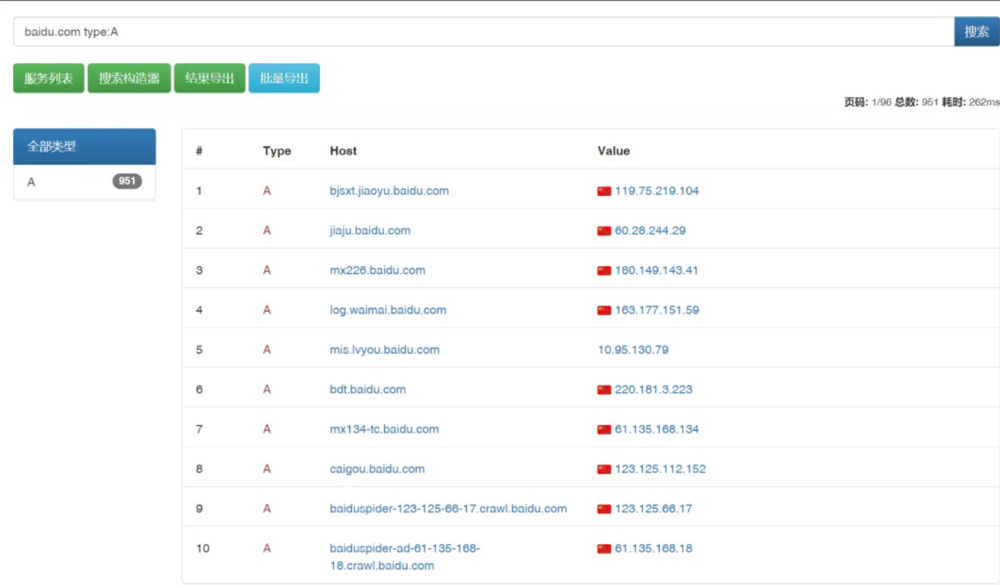Click the 结果导出 export results button
This screenshot has height=585, width=1000.
(210, 79)
